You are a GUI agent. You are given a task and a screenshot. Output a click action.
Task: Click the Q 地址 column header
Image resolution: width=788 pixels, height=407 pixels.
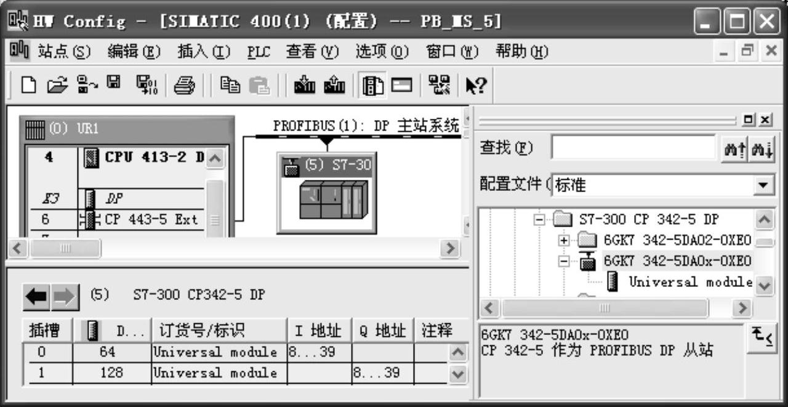[x=382, y=331]
